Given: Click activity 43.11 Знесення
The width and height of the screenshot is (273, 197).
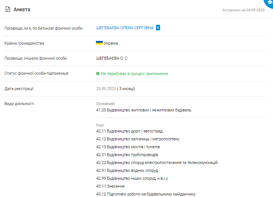Looking at the screenshot, I should 110,186.
